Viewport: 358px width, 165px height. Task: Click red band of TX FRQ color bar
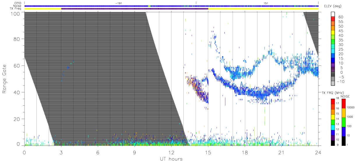[333, 102]
